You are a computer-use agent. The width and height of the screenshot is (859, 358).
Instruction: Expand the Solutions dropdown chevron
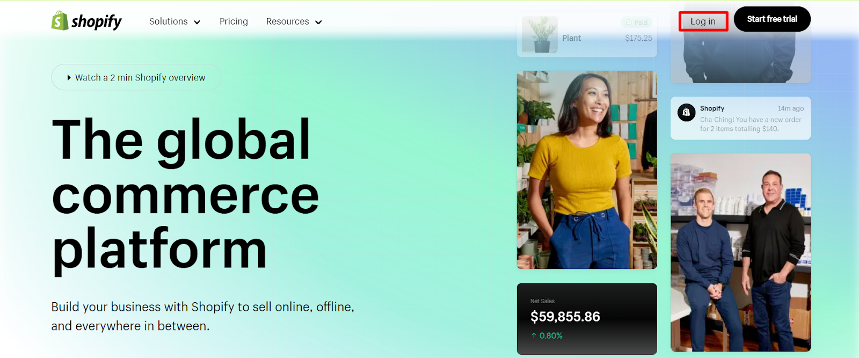tap(197, 22)
